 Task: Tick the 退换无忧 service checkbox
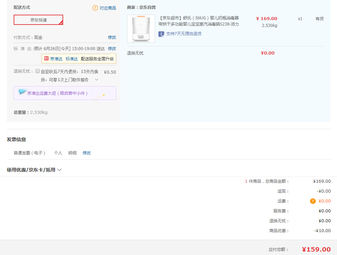pyautogui.click(x=38, y=71)
